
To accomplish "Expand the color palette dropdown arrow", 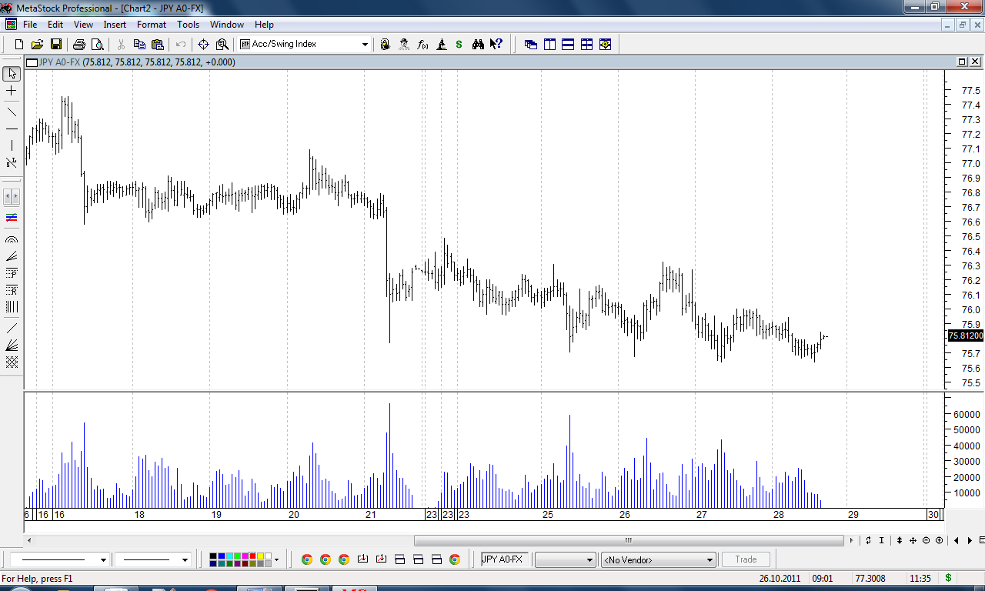I will 276,560.
